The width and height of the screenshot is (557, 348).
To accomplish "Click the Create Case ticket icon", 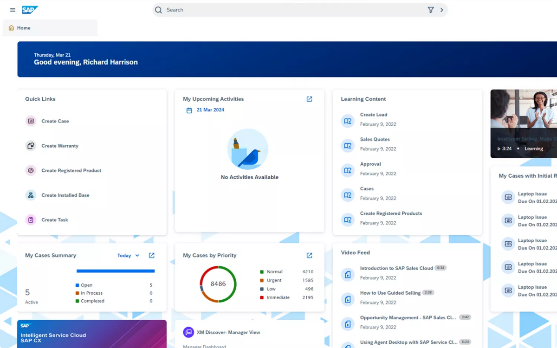I will click(x=31, y=121).
